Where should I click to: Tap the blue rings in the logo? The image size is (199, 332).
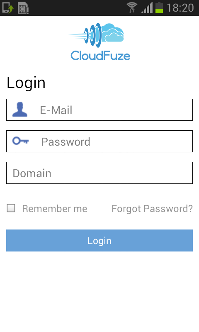coord(93,35)
